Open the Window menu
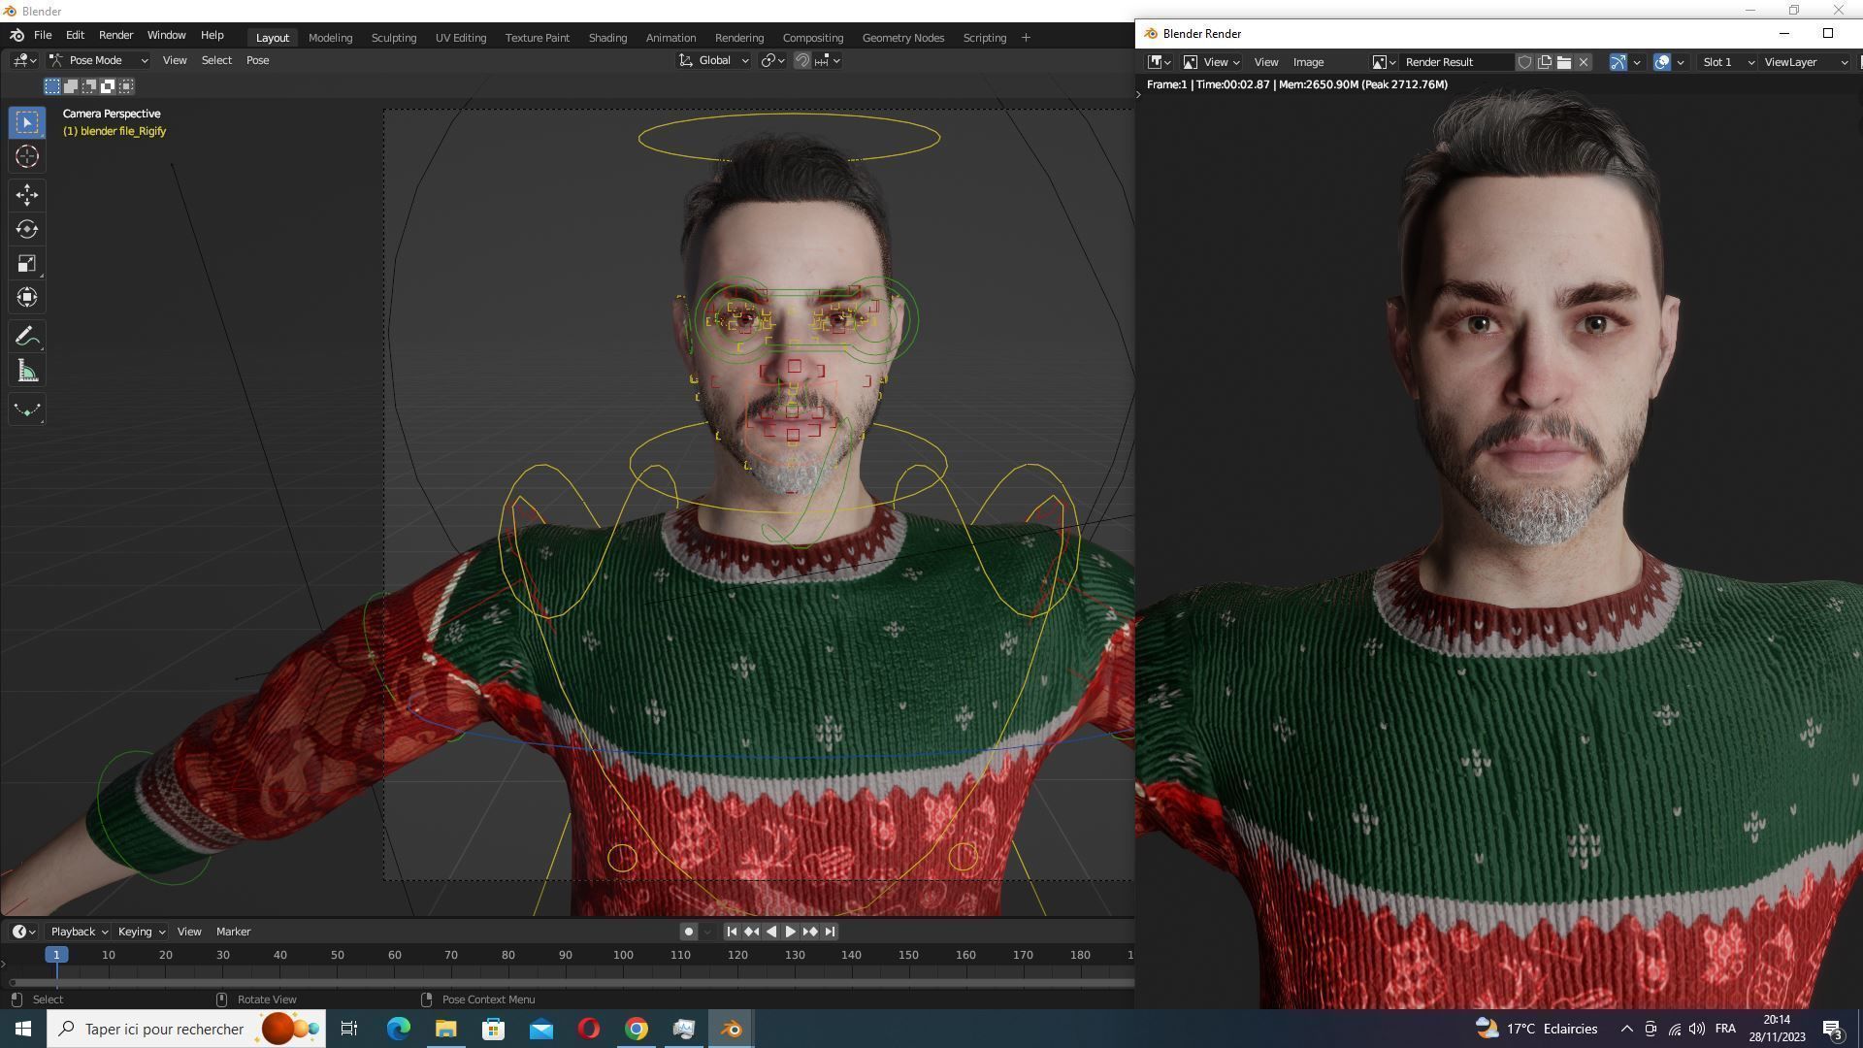The height and width of the screenshot is (1048, 1863). click(x=166, y=35)
